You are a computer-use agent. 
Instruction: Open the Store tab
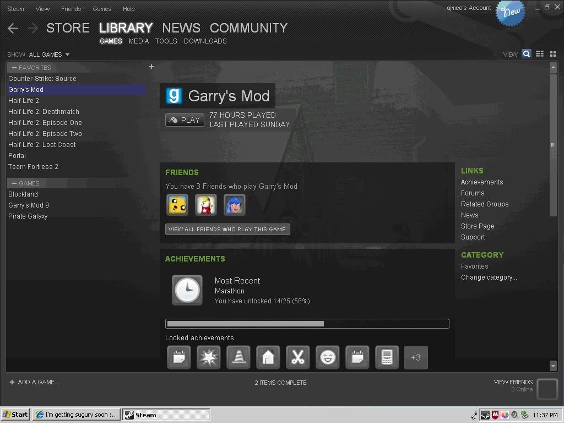pos(68,28)
